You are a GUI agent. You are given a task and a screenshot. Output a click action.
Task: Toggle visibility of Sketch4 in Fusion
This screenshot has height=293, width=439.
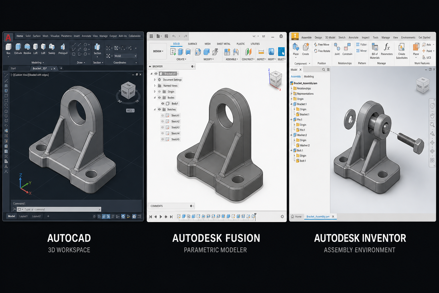point(163,133)
